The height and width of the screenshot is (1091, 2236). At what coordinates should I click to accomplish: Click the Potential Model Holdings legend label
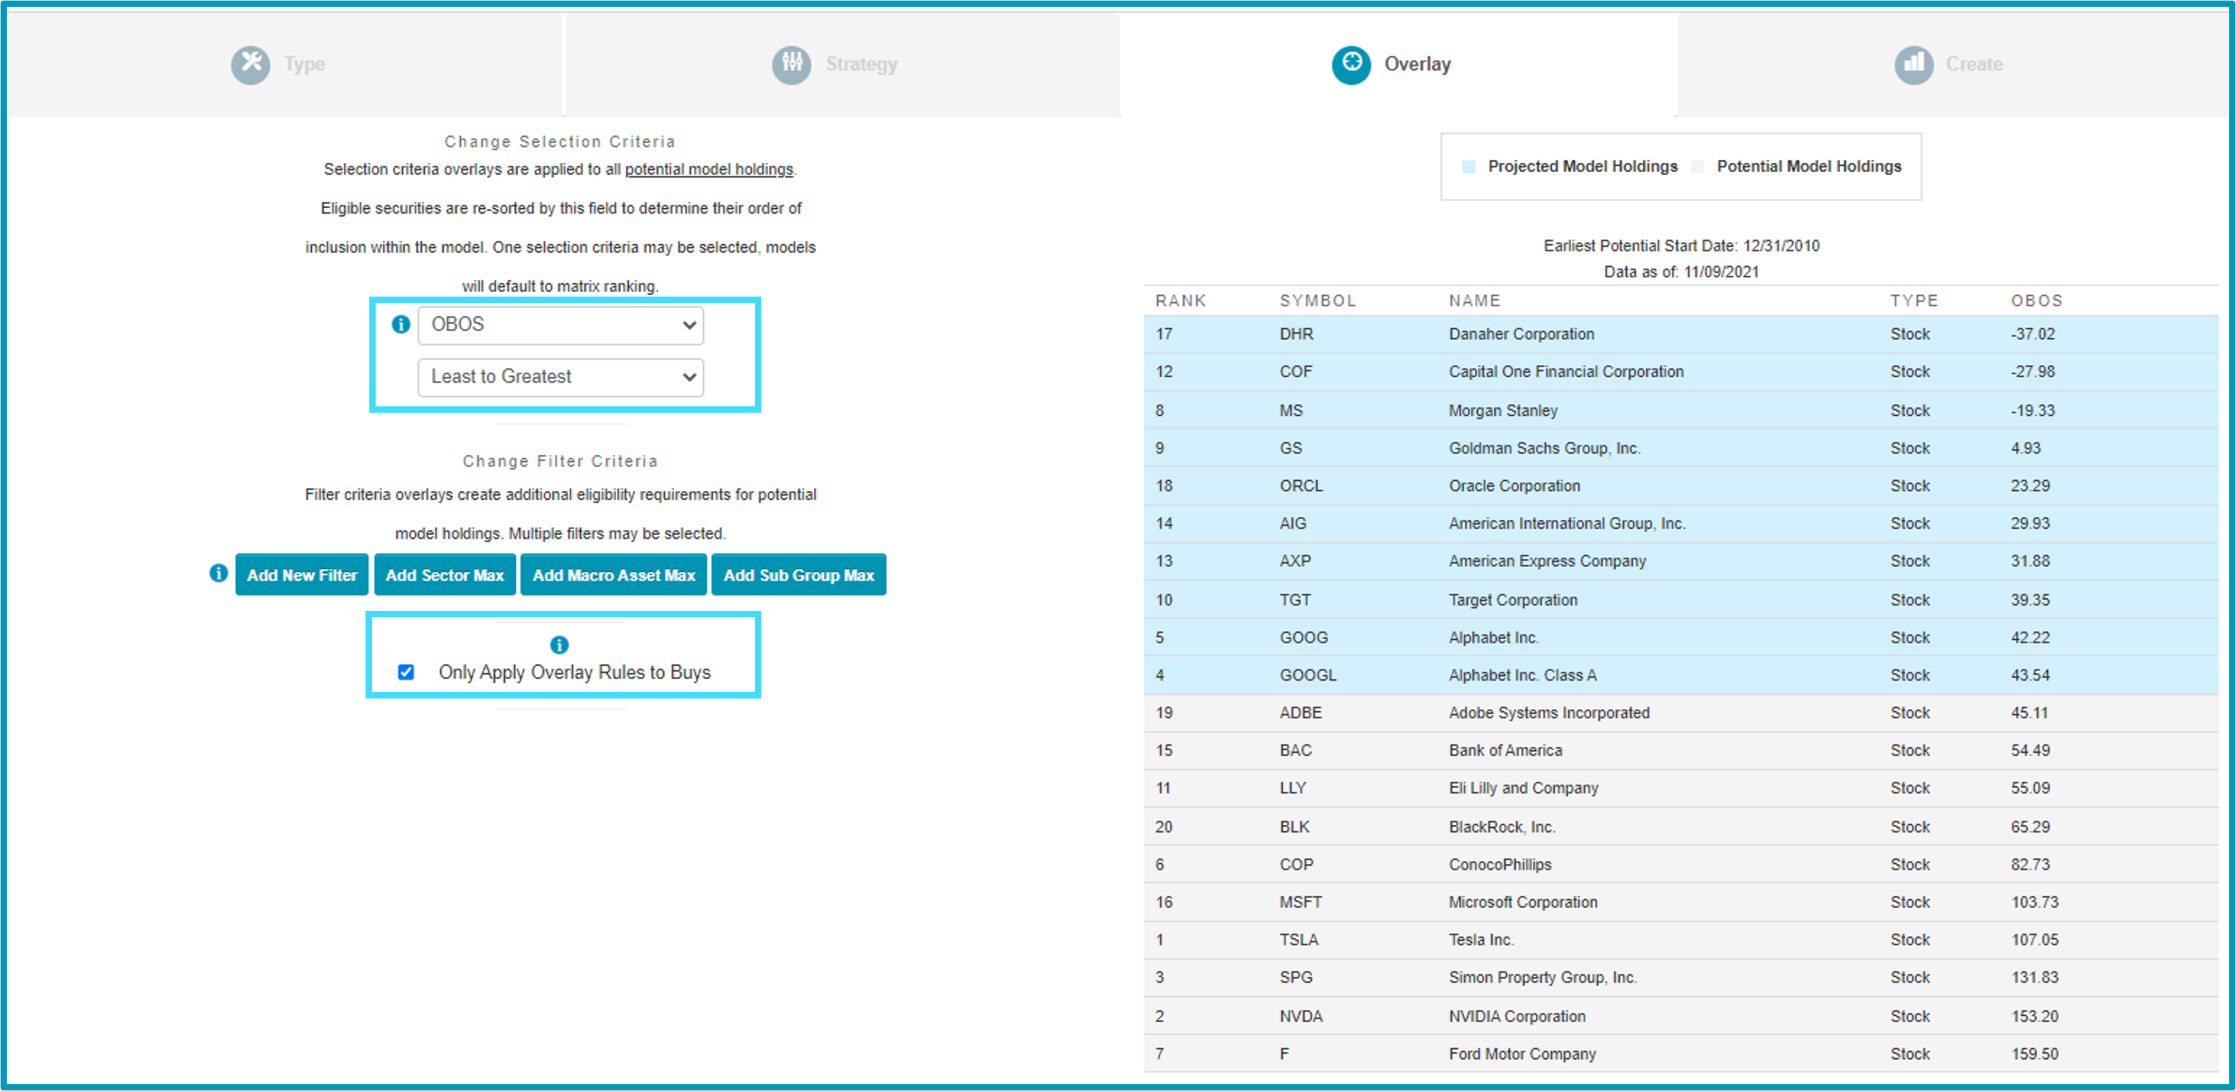(x=1809, y=167)
